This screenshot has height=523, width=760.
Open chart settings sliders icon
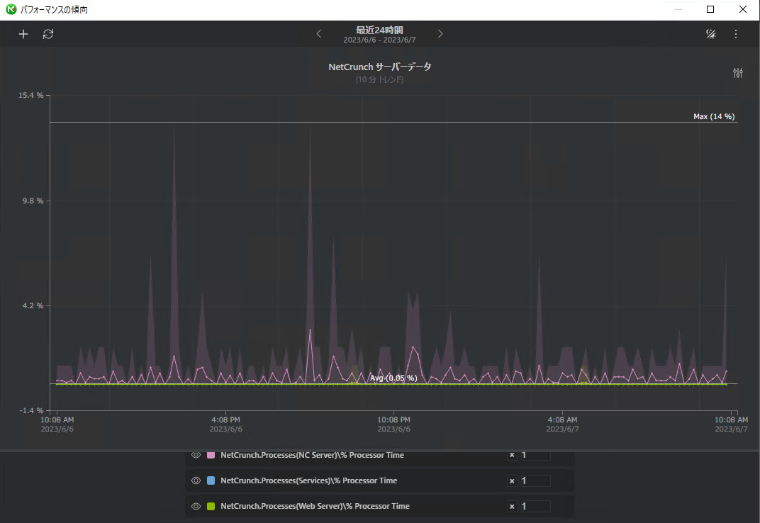[x=738, y=73]
